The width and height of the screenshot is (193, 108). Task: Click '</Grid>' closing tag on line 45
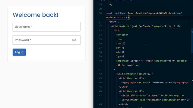tap(123, 87)
